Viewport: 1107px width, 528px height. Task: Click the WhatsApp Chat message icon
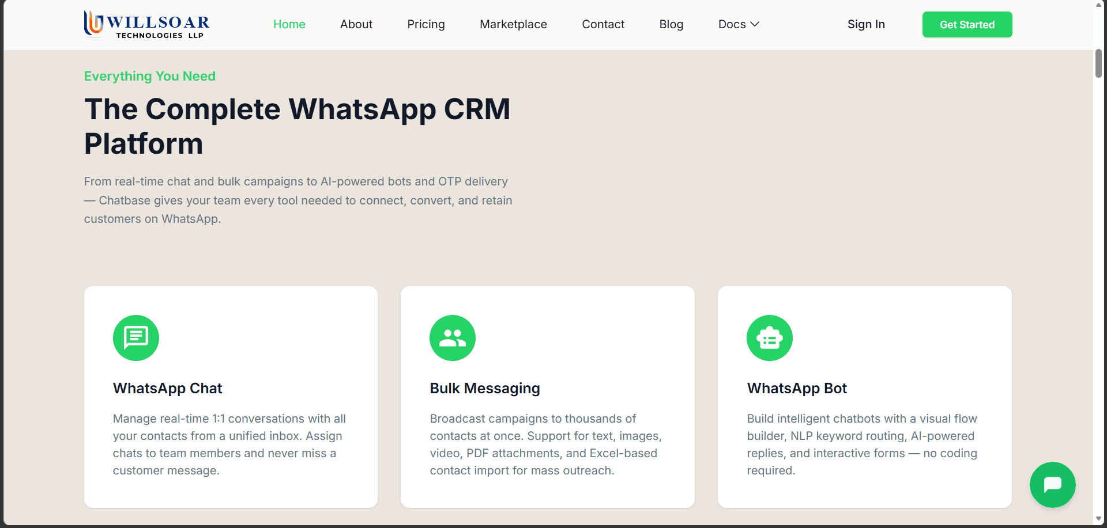(136, 338)
